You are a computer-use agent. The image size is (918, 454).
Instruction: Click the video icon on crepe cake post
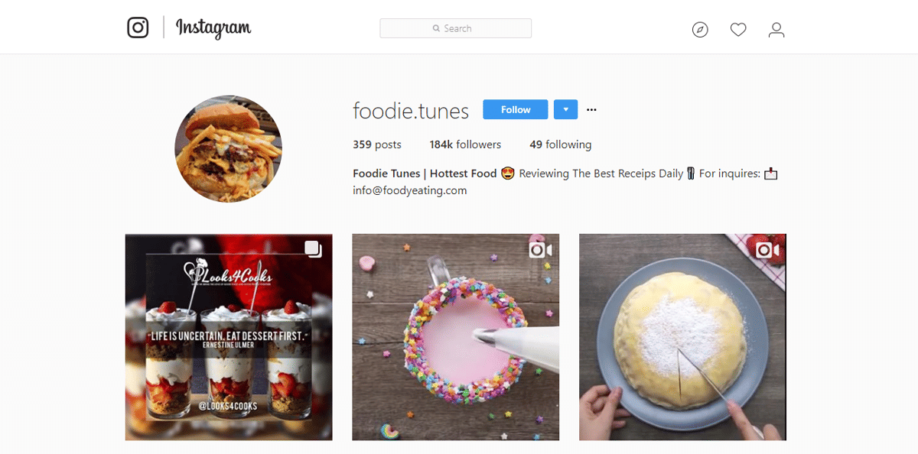coord(767,250)
